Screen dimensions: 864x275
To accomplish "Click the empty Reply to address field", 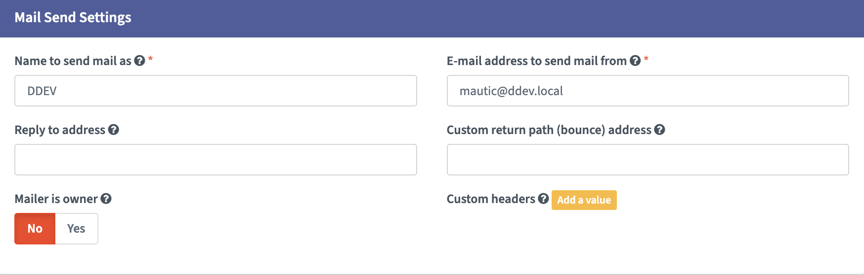I will [x=216, y=160].
